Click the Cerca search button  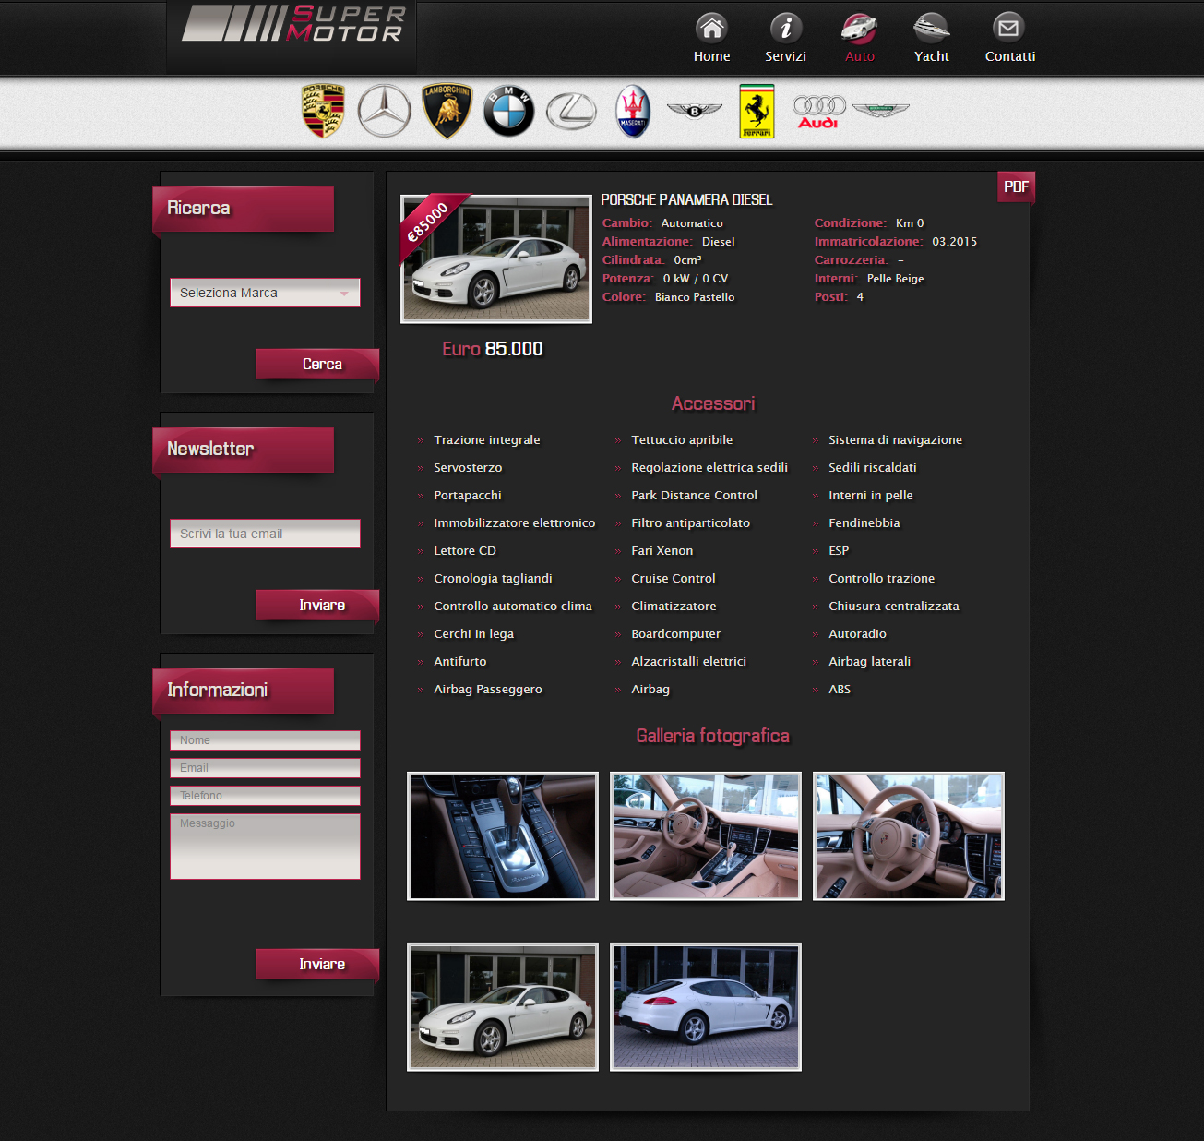317,364
